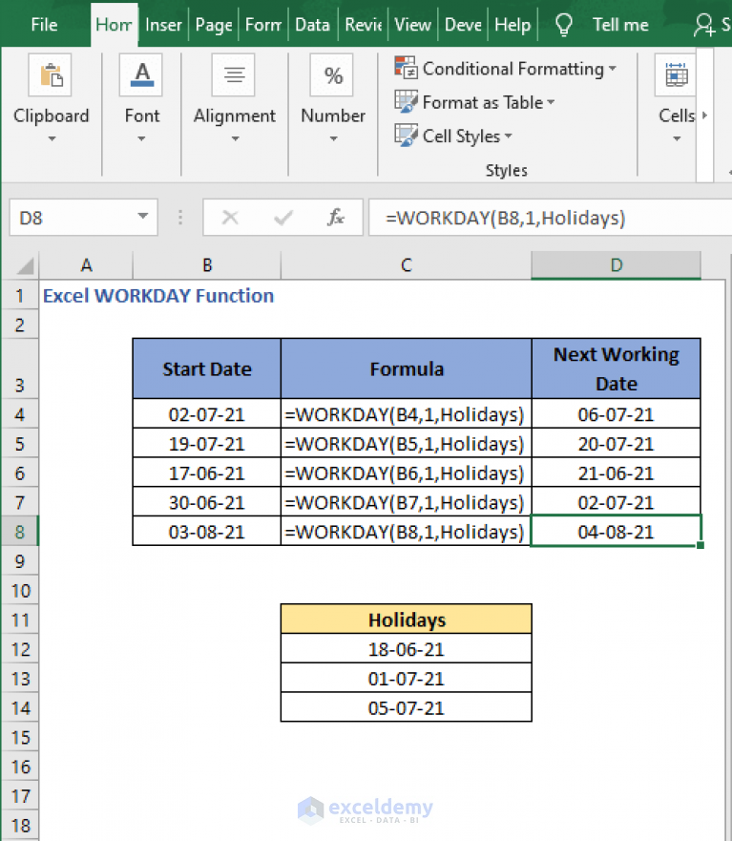732x841 pixels.
Task: Switch to the View tab
Action: click(412, 25)
